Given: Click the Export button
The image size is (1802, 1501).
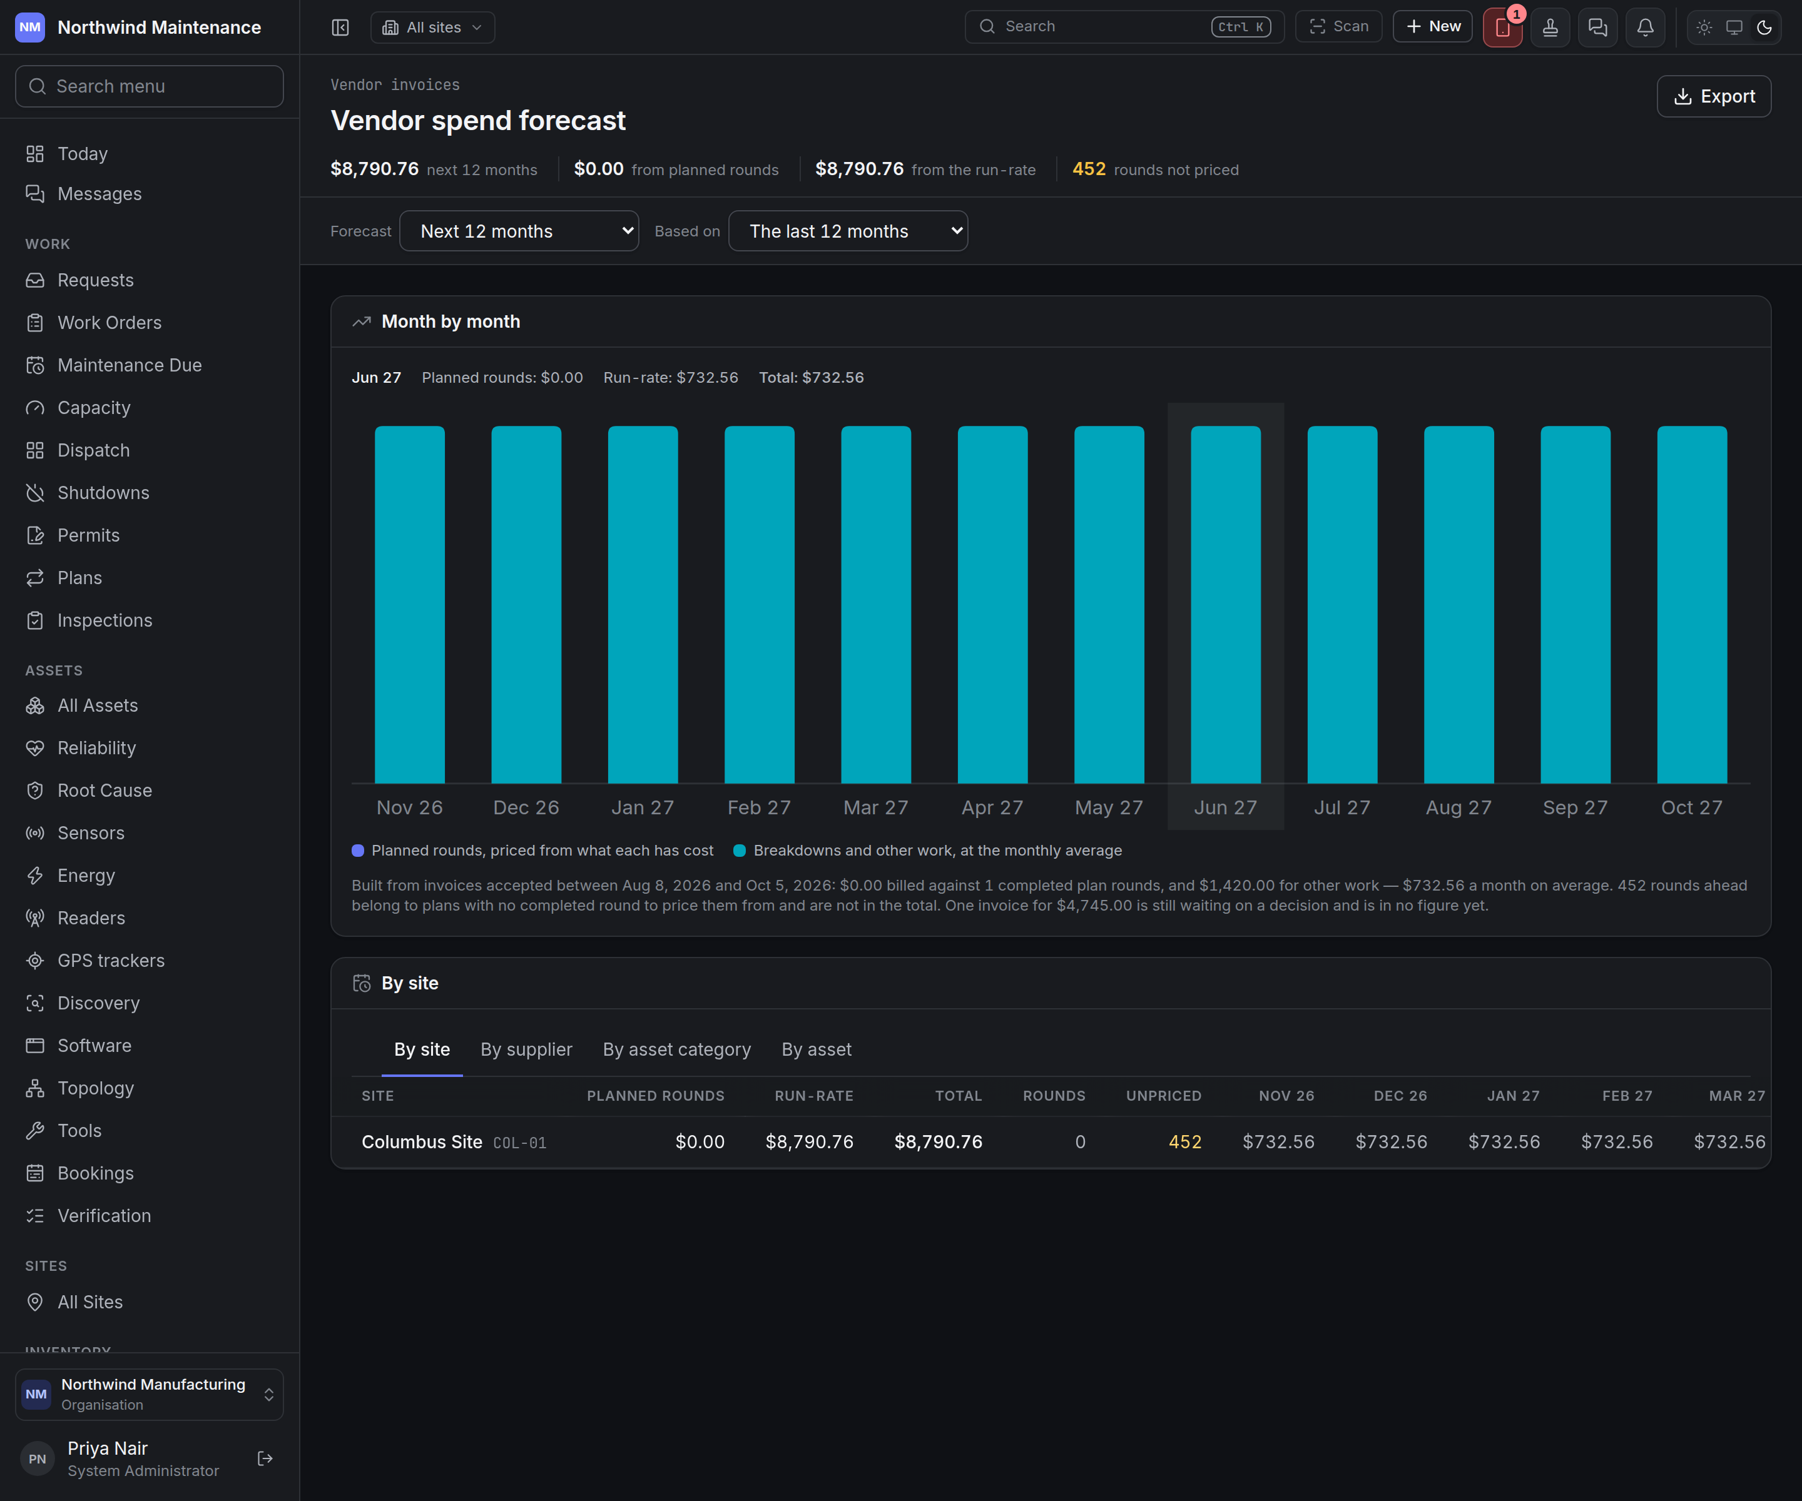Looking at the screenshot, I should [x=1714, y=96].
